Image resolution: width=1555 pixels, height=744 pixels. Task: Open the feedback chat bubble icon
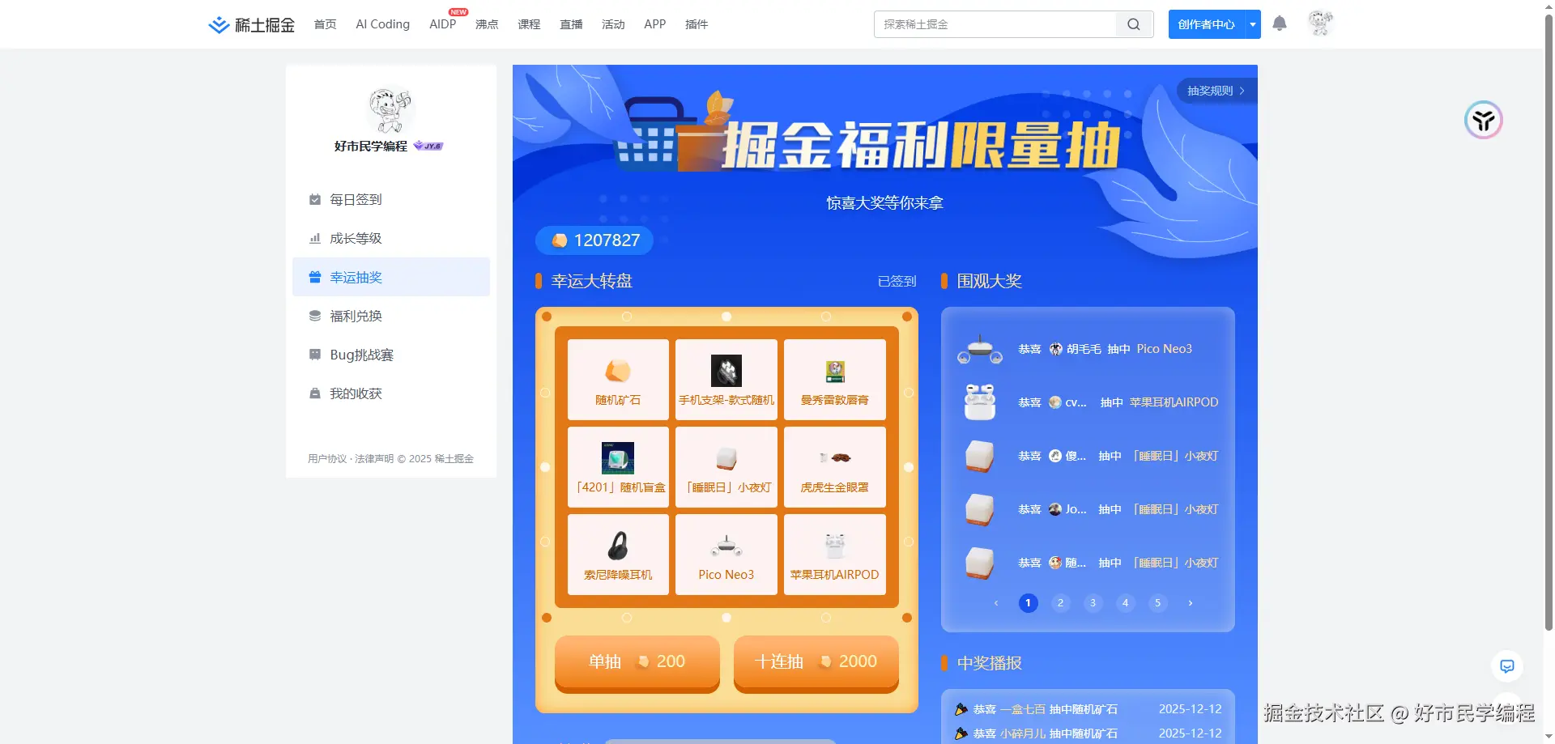1506,665
